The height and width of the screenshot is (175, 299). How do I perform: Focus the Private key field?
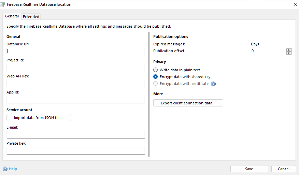tap(76, 150)
